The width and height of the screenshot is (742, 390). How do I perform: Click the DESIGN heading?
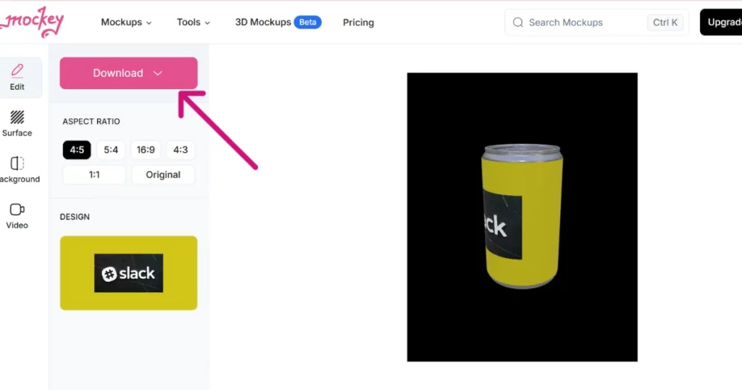pos(75,217)
